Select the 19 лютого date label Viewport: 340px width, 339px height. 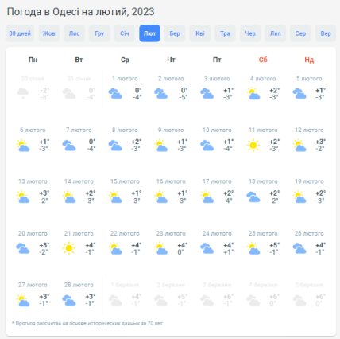click(309, 181)
